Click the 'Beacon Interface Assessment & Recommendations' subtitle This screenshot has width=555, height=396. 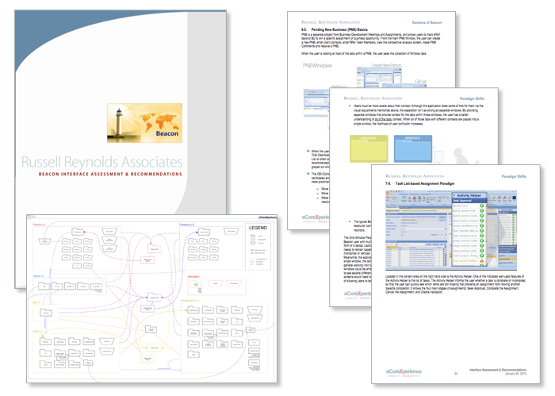110,175
